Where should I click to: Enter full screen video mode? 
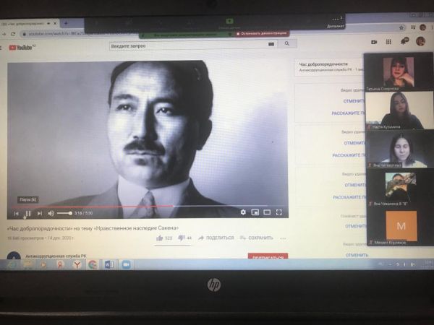pos(279,212)
